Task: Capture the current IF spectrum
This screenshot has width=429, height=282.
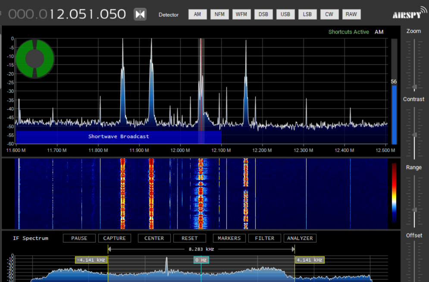Action: [115, 238]
